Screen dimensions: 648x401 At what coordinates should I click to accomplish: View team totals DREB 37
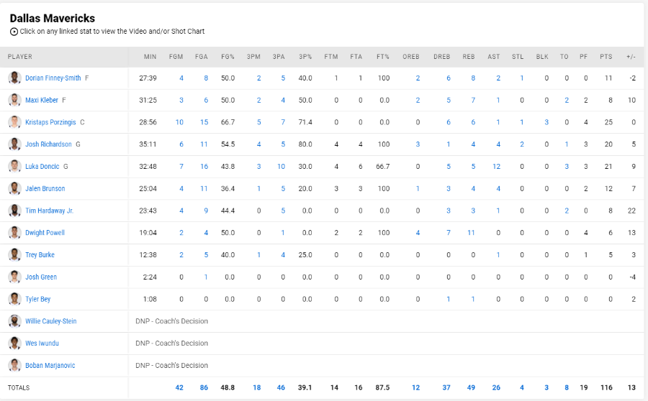pos(446,387)
